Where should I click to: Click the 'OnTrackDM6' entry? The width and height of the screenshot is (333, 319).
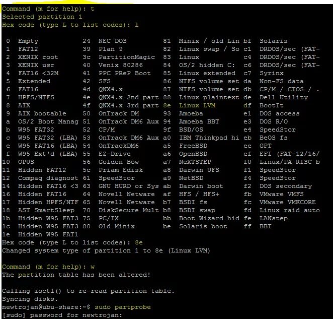pyautogui.click(x=119, y=146)
